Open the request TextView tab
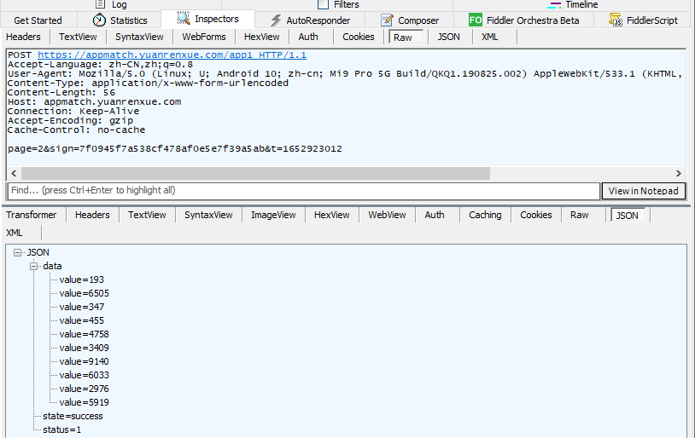 coord(78,37)
